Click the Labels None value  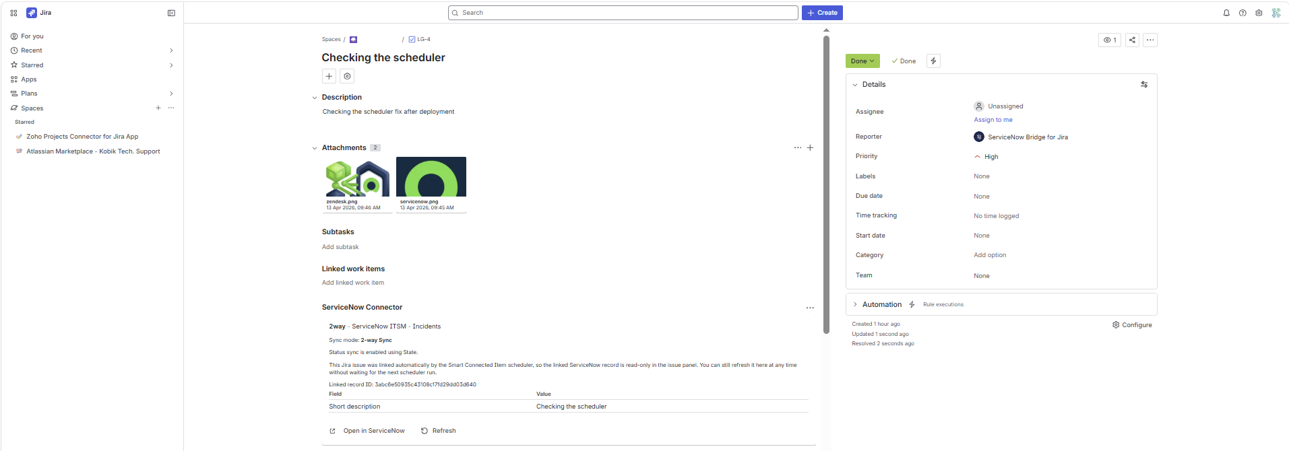pos(982,176)
